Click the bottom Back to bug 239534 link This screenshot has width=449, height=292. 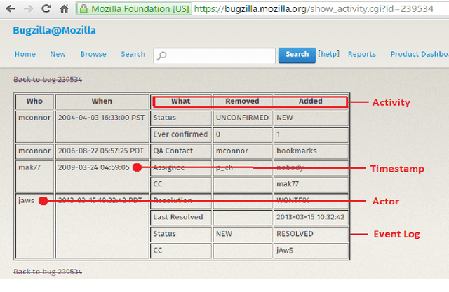[48, 272]
